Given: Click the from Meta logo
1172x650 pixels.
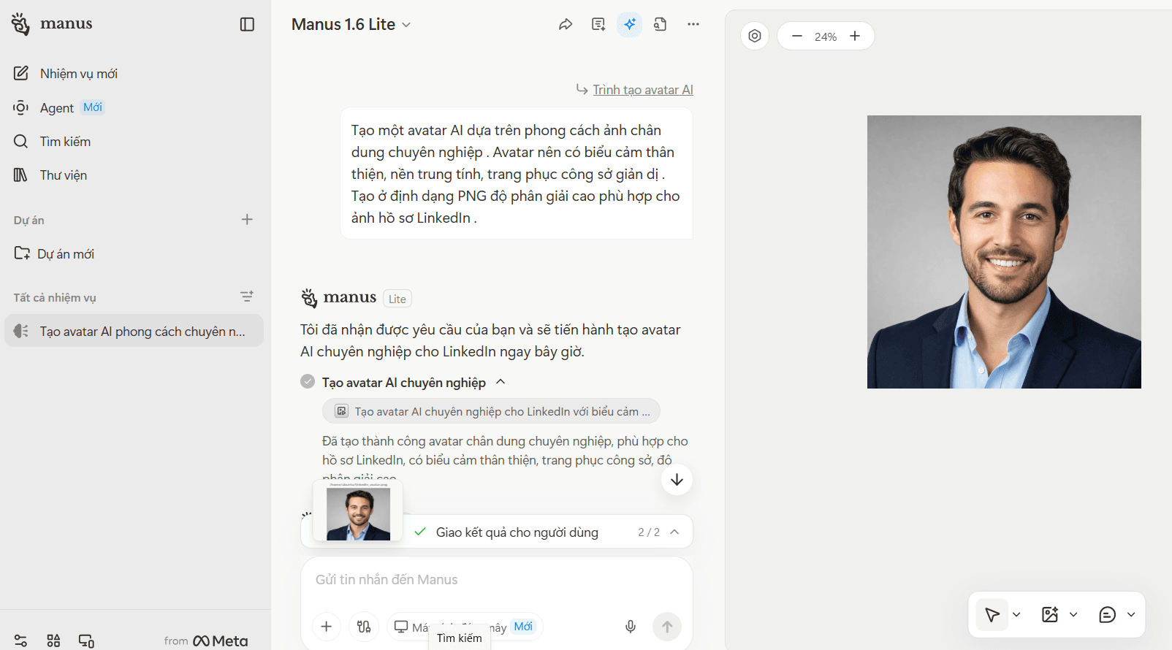Looking at the screenshot, I should click(206, 641).
